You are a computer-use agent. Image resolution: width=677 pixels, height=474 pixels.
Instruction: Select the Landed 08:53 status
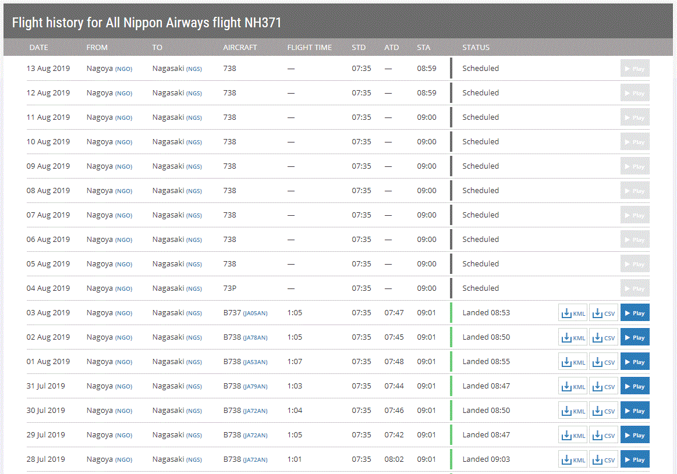(486, 313)
